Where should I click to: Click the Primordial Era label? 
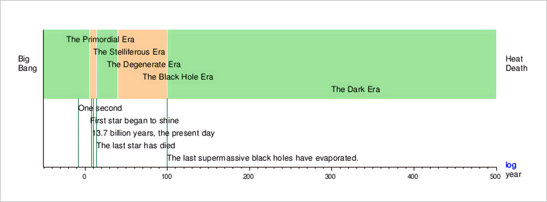(100, 39)
